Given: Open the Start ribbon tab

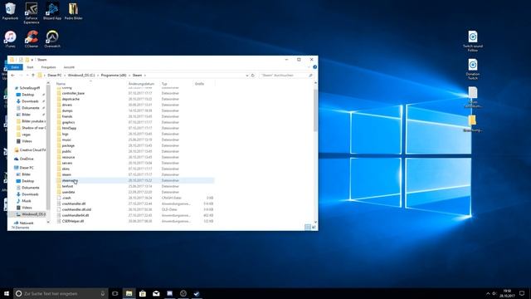Looking at the screenshot, I should tap(30, 67).
